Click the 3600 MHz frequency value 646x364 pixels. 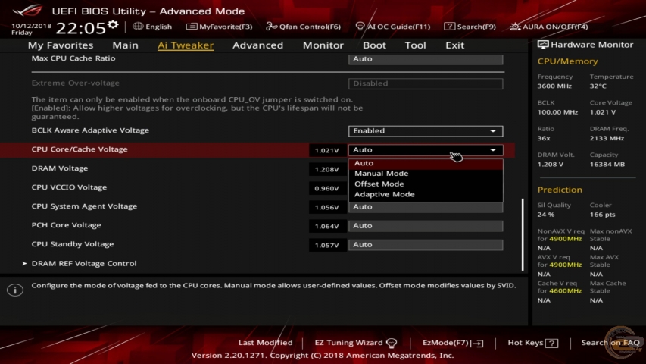point(554,86)
